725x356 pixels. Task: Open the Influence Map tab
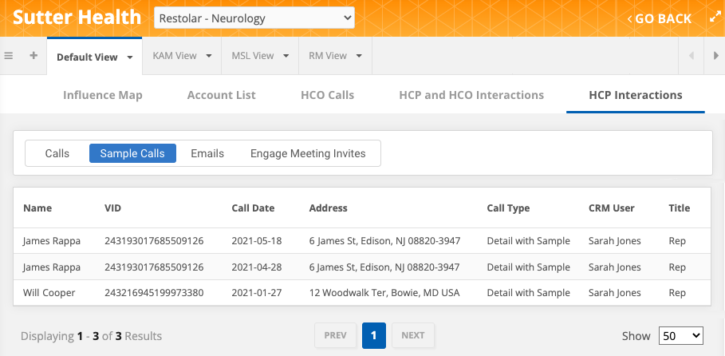(103, 95)
